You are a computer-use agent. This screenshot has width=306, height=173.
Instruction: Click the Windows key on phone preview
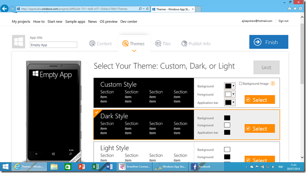pyautogui.click(x=53, y=154)
